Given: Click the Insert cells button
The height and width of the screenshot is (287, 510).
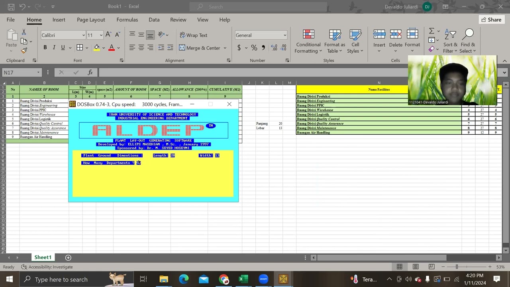Looking at the screenshot, I should coord(379,41).
